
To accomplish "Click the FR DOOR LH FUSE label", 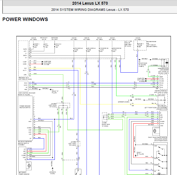I will (x=78, y=50).
